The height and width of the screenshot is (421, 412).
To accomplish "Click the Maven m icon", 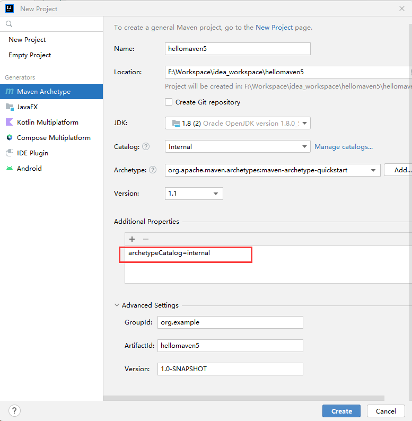I will coord(10,91).
